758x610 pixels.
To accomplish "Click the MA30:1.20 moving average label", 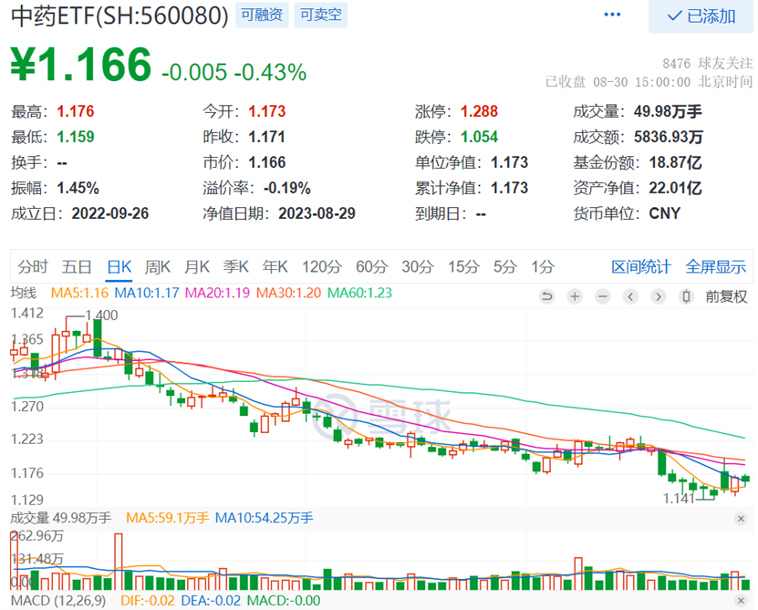I will (288, 293).
